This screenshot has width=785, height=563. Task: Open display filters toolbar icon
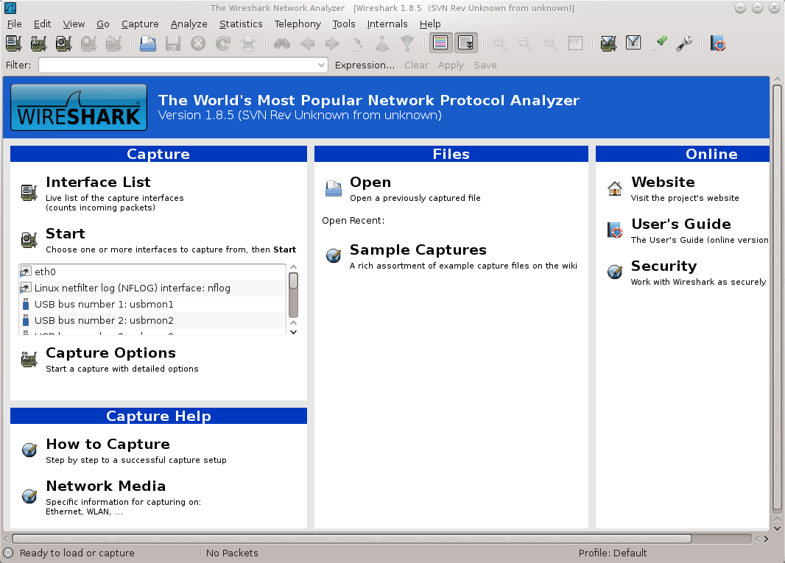633,43
